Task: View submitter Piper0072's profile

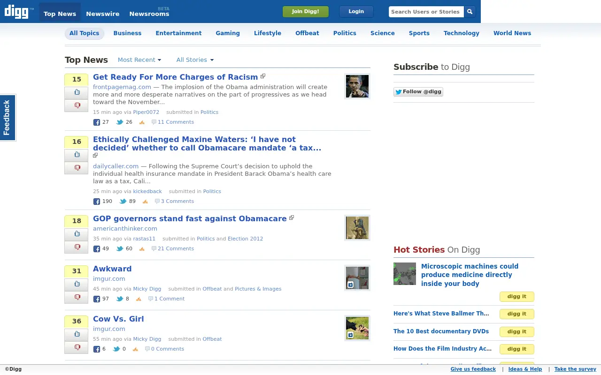Action: (146, 112)
